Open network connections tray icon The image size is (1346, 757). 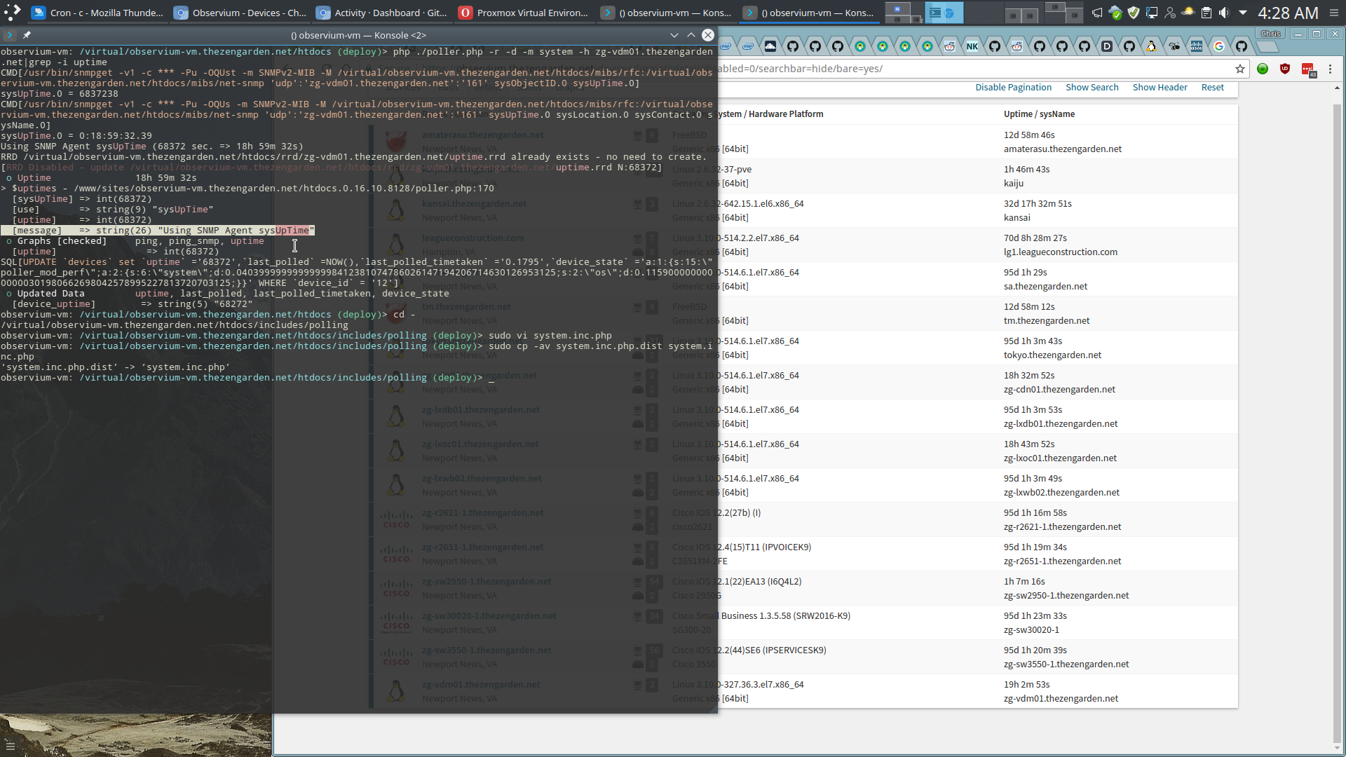tap(1152, 13)
